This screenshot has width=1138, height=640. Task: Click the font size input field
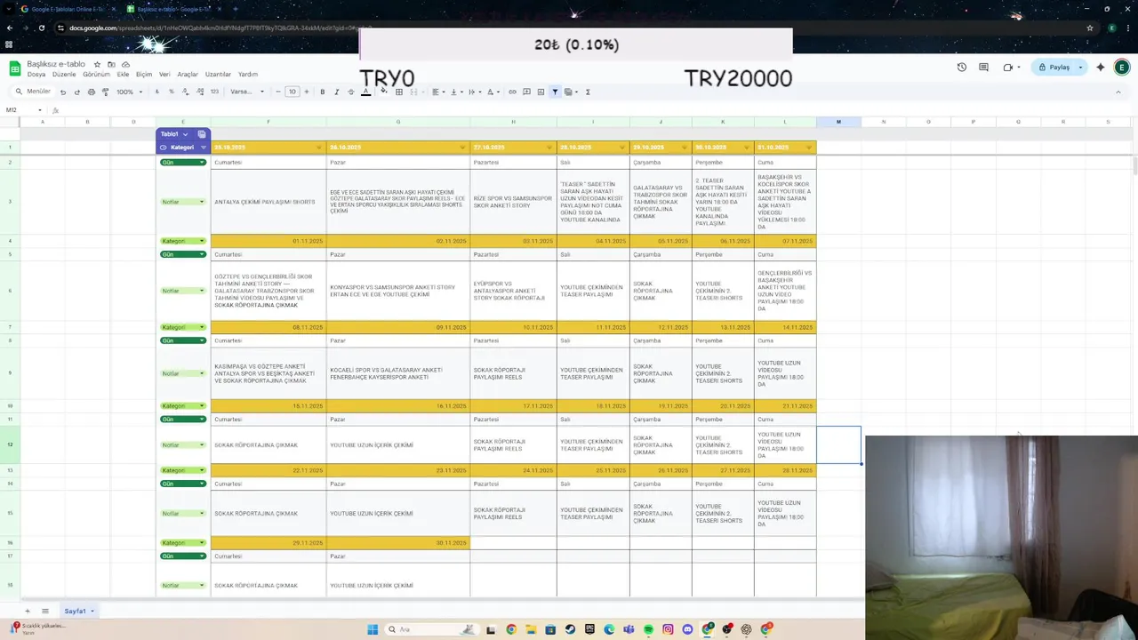coord(292,92)
